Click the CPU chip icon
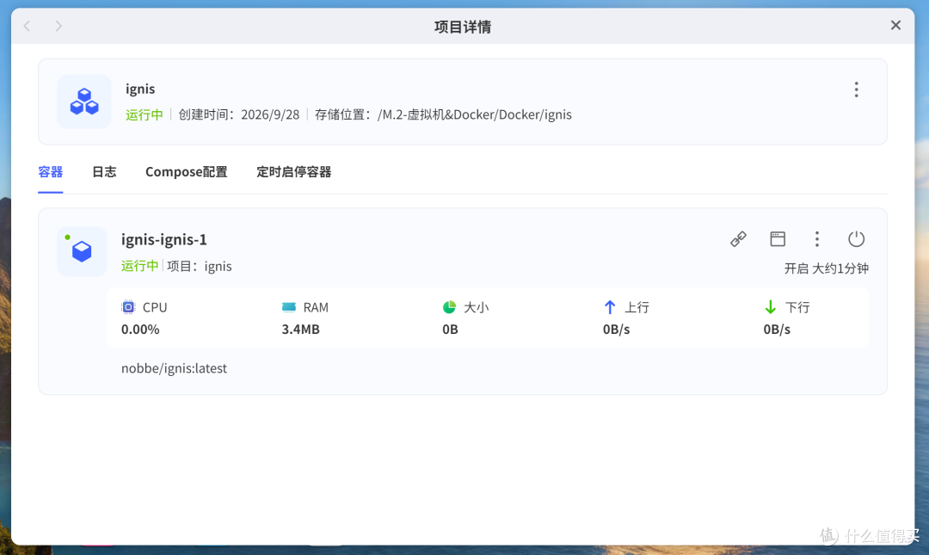929x555 pixels. click(128, 307)
